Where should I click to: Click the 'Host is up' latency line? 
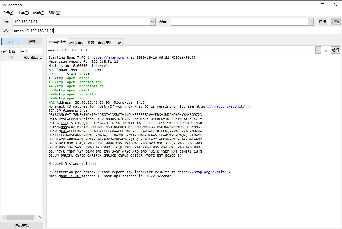79,66
